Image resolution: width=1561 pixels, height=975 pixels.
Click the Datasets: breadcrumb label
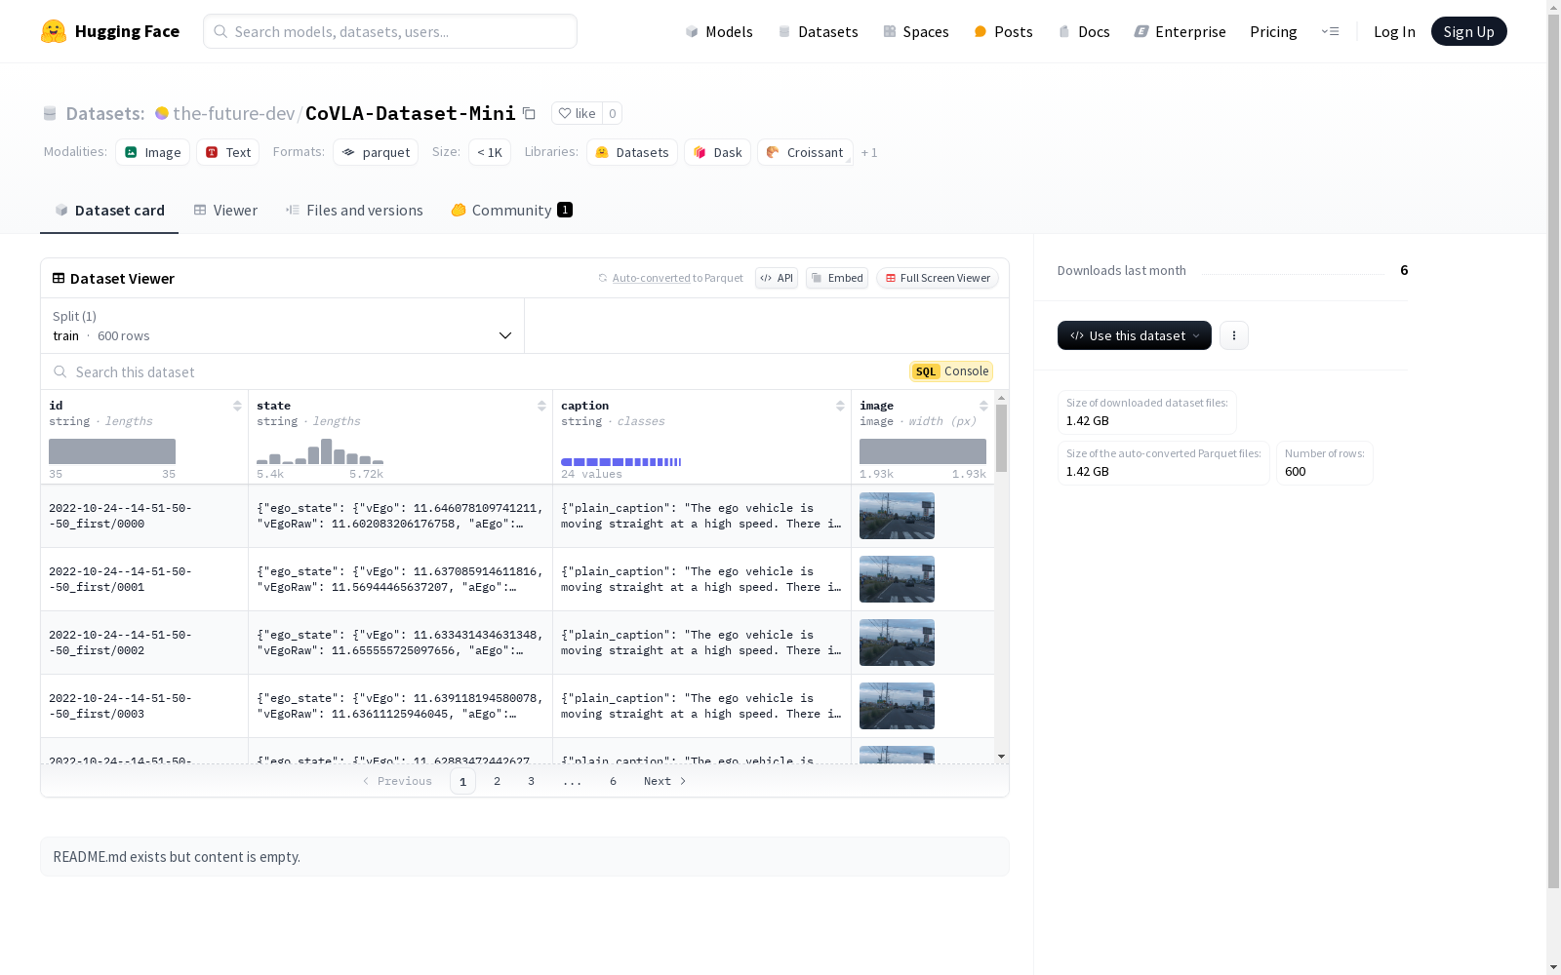tap(105, 113)
